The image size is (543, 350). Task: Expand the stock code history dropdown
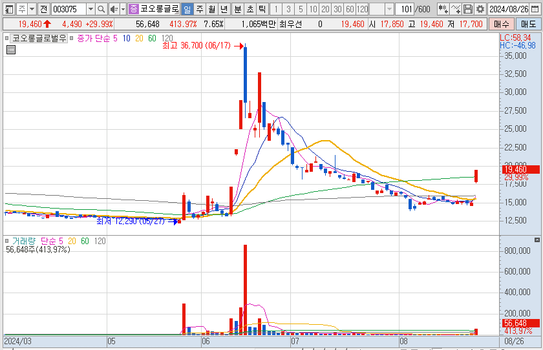click(90, 9)
